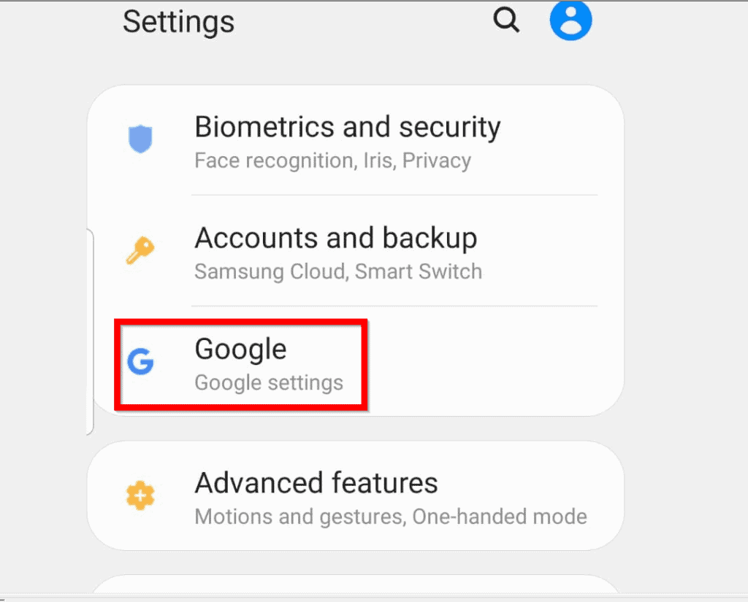This screenshot has height=602, width=748.
Task: Click the 'Samsung Cloud, Smart Switch' subtitle
Action: pyautogui.click(x=338, y=271)
